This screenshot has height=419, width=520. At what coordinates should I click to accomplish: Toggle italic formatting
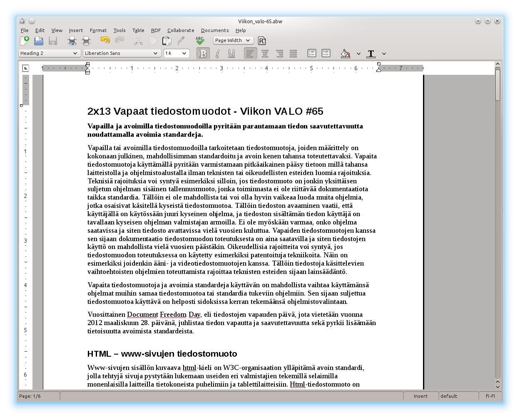point(217,53)
